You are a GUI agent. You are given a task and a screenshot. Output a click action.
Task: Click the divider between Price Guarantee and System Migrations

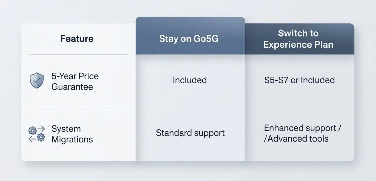(78, 107)
